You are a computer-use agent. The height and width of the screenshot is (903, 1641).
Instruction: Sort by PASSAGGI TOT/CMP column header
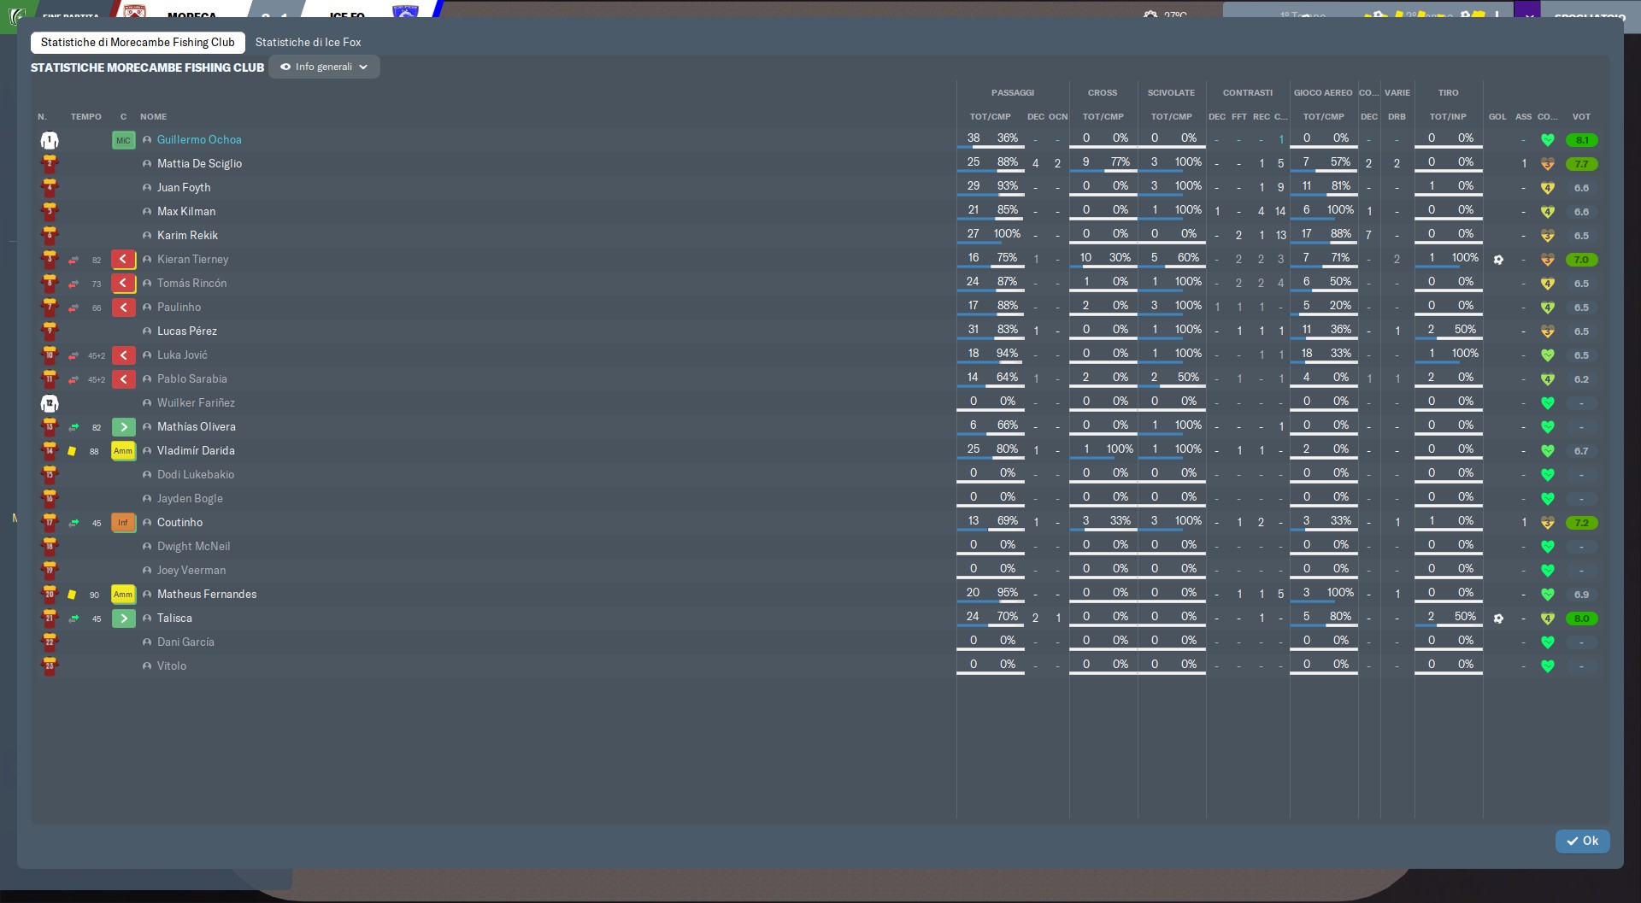coord(990,117)
